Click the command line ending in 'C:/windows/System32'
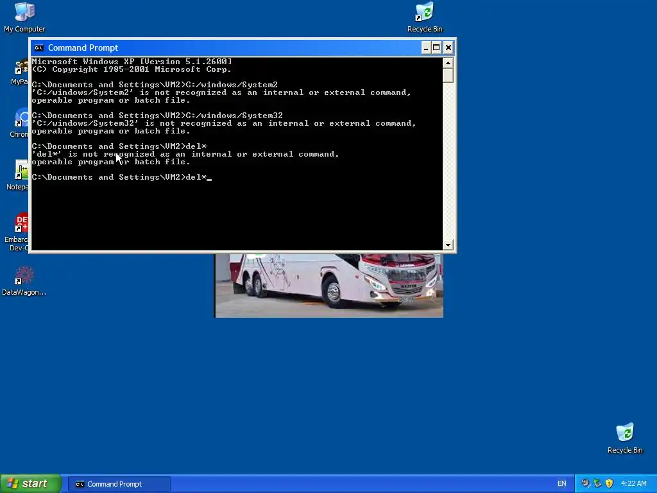Screen dimensions: 657x493 click(157, 116)
